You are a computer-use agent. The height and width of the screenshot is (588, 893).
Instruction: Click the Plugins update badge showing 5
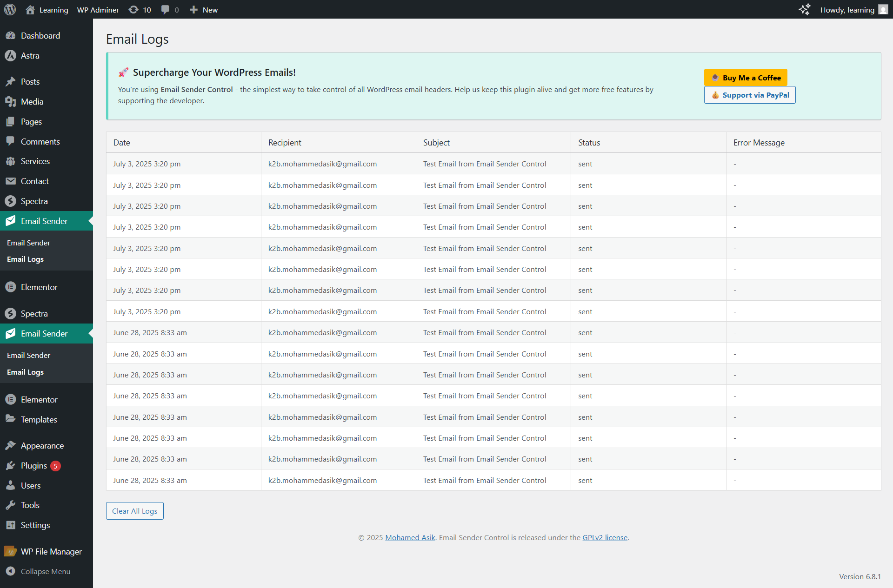(55, 466)
